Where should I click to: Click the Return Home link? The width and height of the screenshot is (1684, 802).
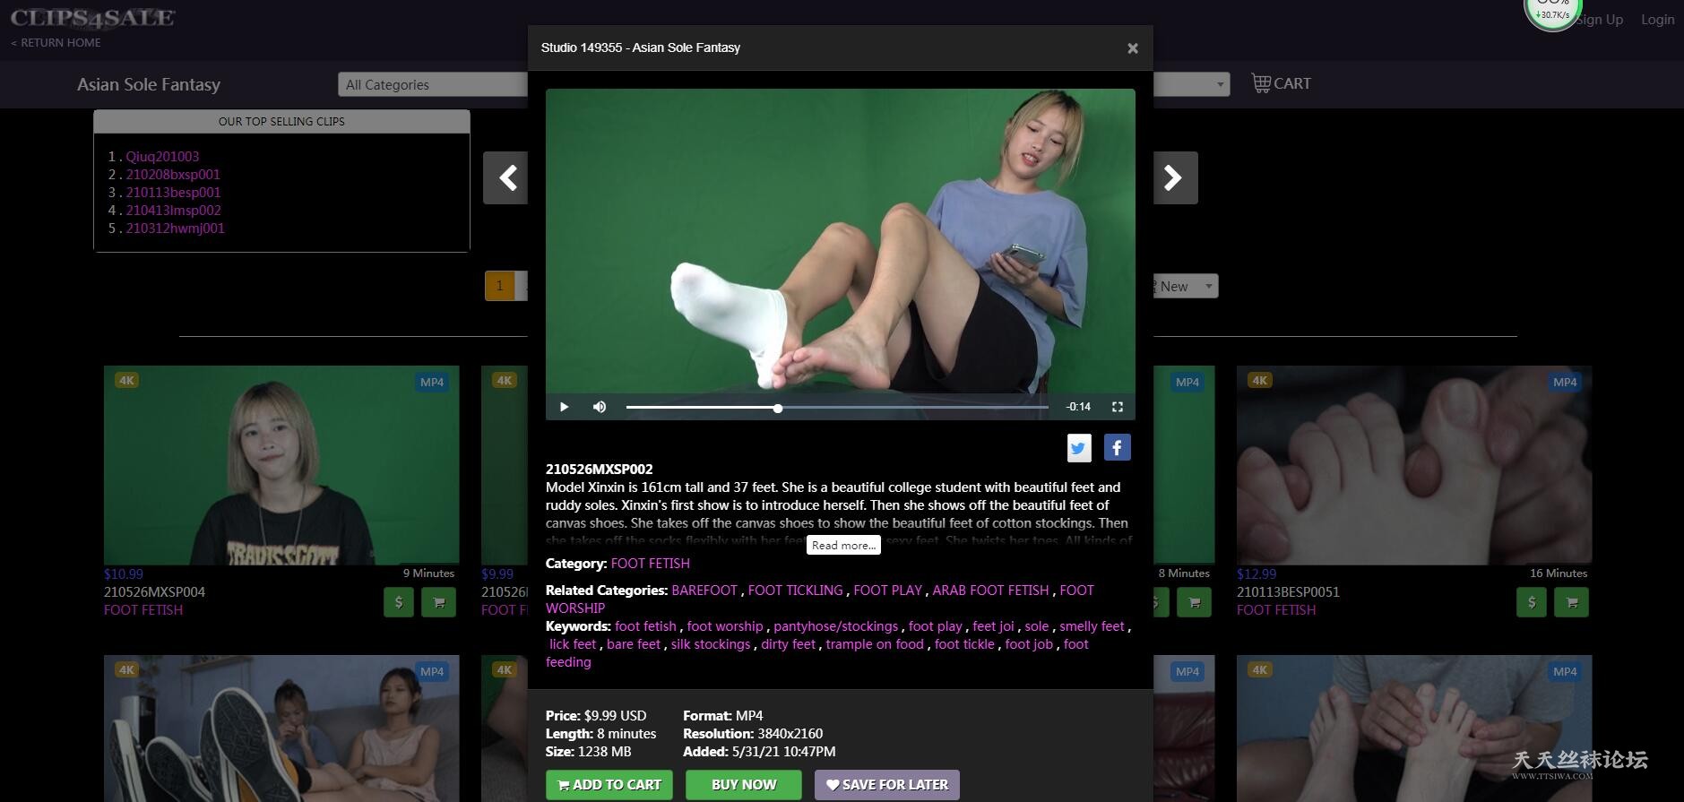56,42
